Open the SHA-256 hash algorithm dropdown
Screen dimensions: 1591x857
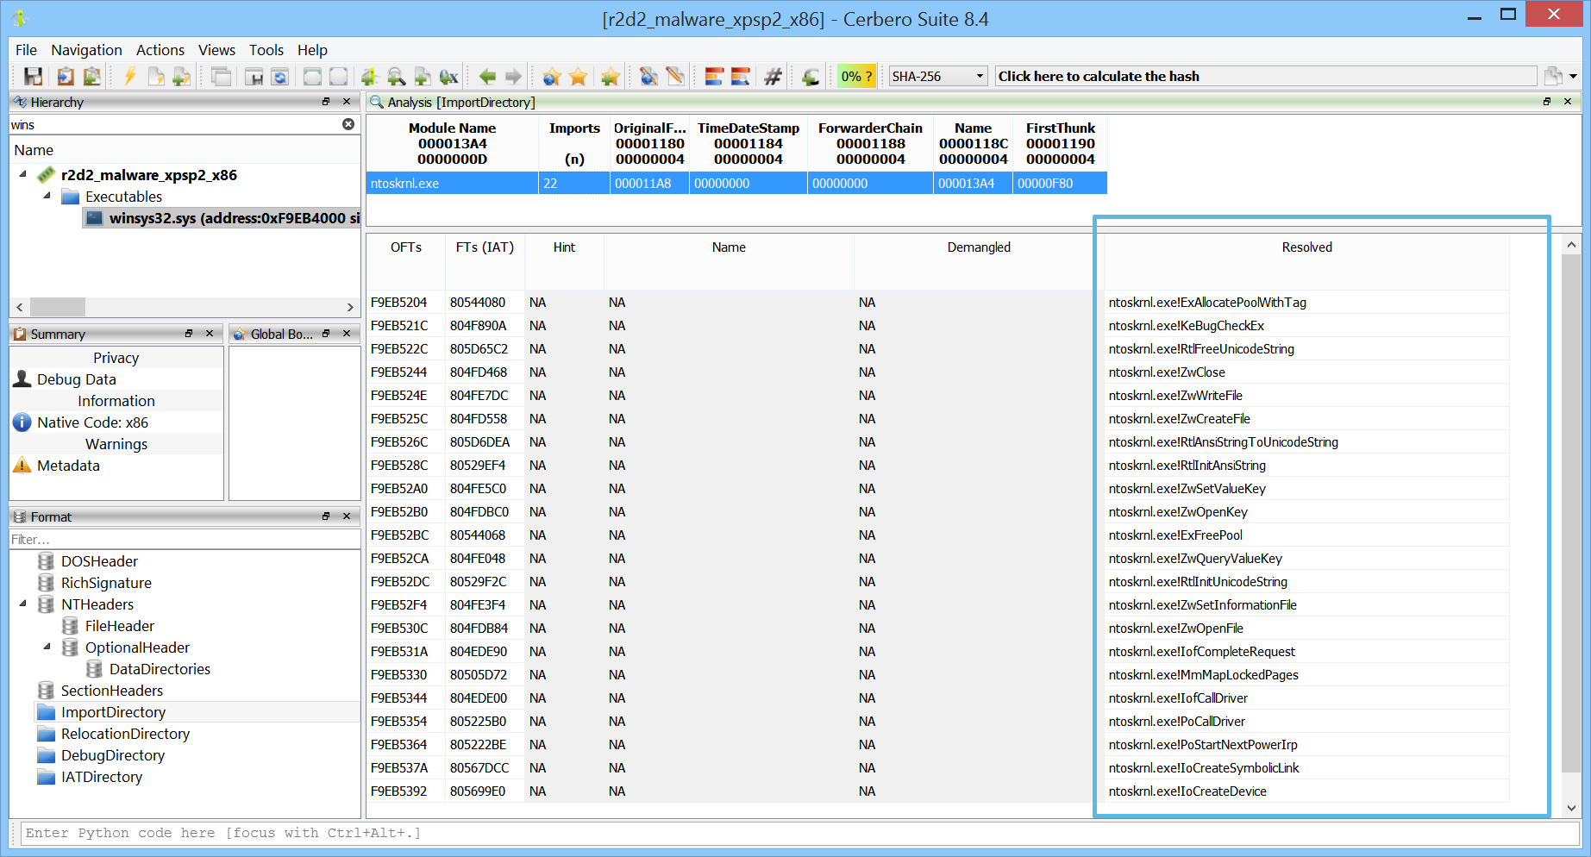(938, 76)
